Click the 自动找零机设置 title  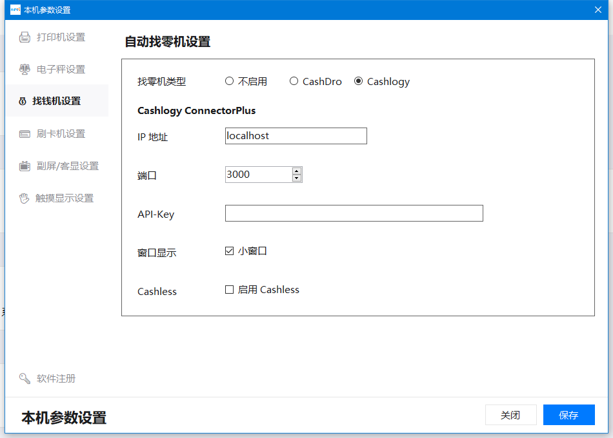pyautogui.click(x=168, y=42)
